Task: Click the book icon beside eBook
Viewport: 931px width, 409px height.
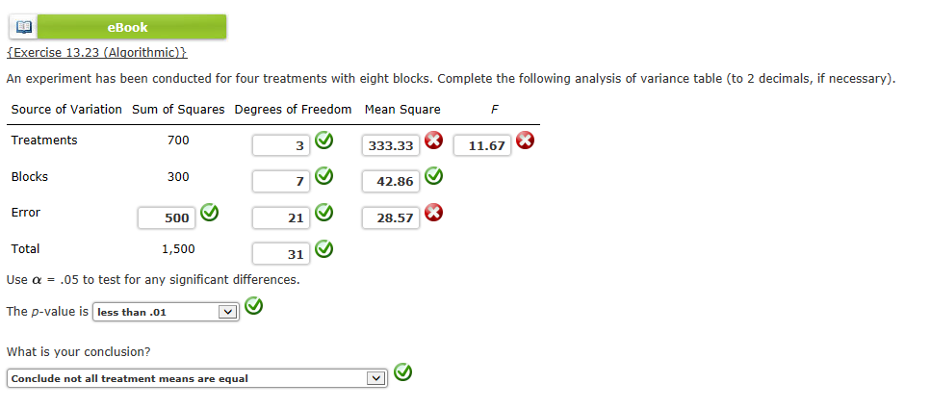Action: click(x=23, y=27)
